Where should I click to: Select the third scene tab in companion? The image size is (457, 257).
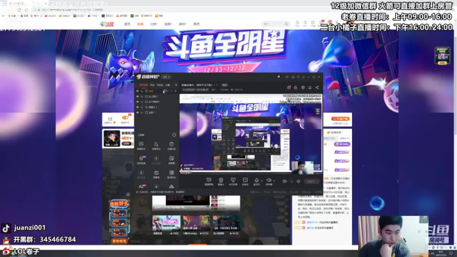[160, 85]
